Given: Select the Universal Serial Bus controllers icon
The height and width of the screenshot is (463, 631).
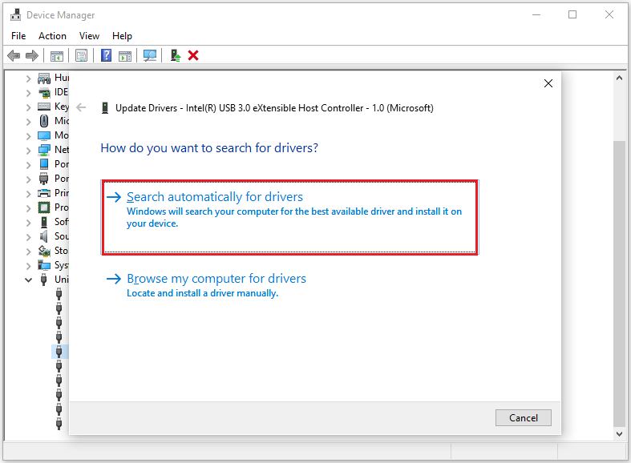Looking at the screenshot, I should (x=44, y=280).
